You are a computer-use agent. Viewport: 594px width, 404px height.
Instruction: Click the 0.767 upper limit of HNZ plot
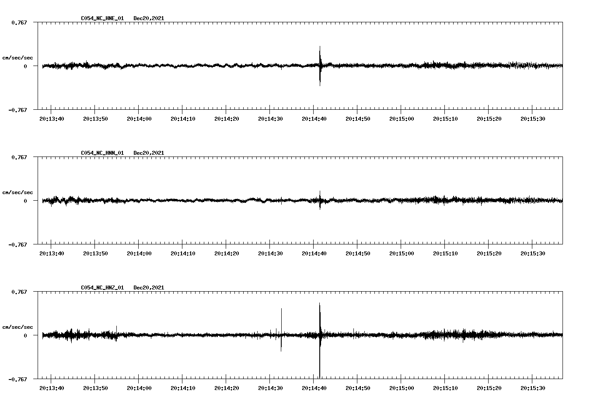(x=19, y=292)
